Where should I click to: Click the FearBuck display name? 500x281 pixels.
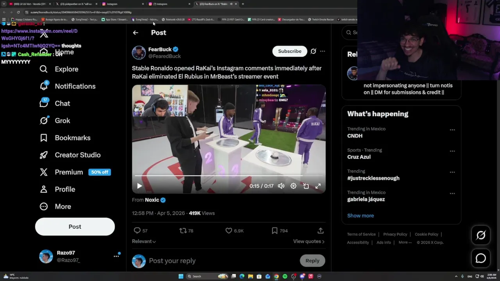coord(160,50)
